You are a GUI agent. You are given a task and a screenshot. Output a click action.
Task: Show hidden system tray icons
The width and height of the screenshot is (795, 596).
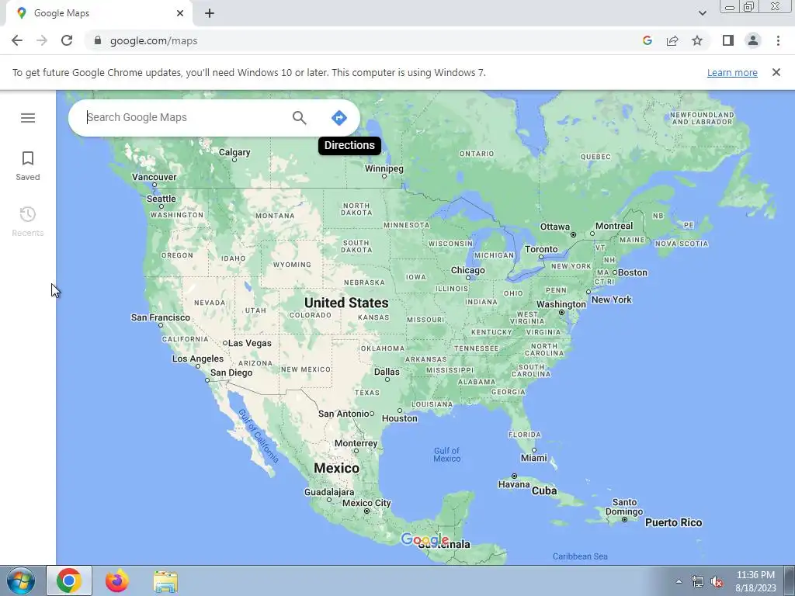click(x=679, y=581)
